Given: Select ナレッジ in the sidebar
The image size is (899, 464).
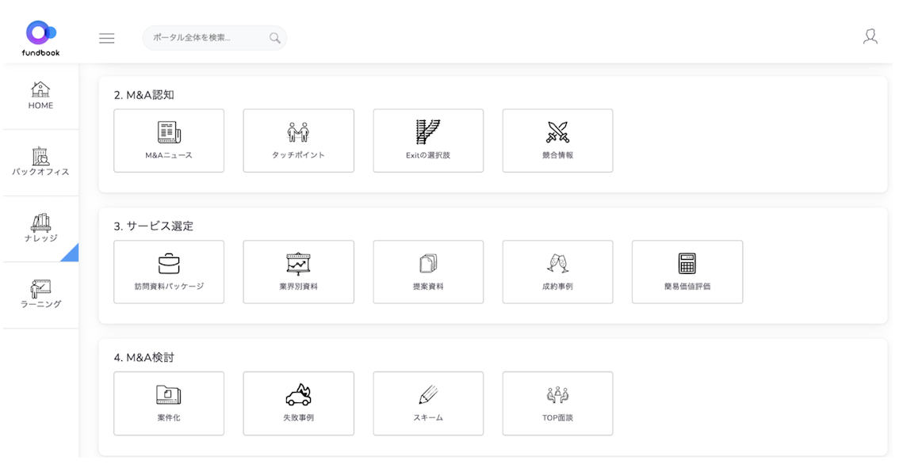Looking at the screenshot, I should [x=40, y=229].
